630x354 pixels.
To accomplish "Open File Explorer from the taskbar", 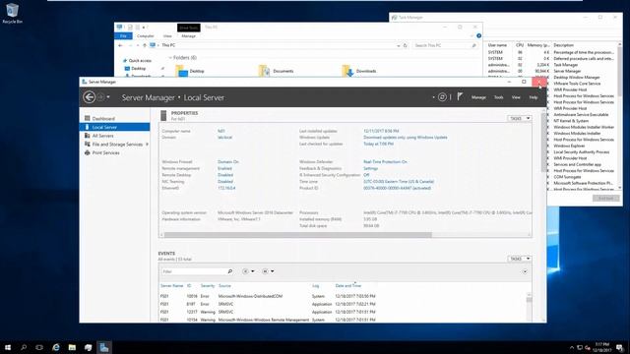I will tap(72, 347).
